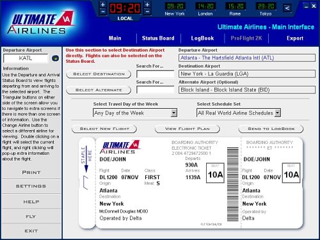
Task: Click the Select Destination button
Action: click(x=99, y=74)
